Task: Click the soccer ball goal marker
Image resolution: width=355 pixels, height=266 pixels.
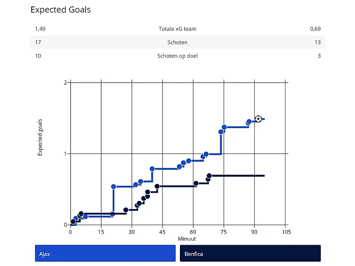Action: click(258, 119)
